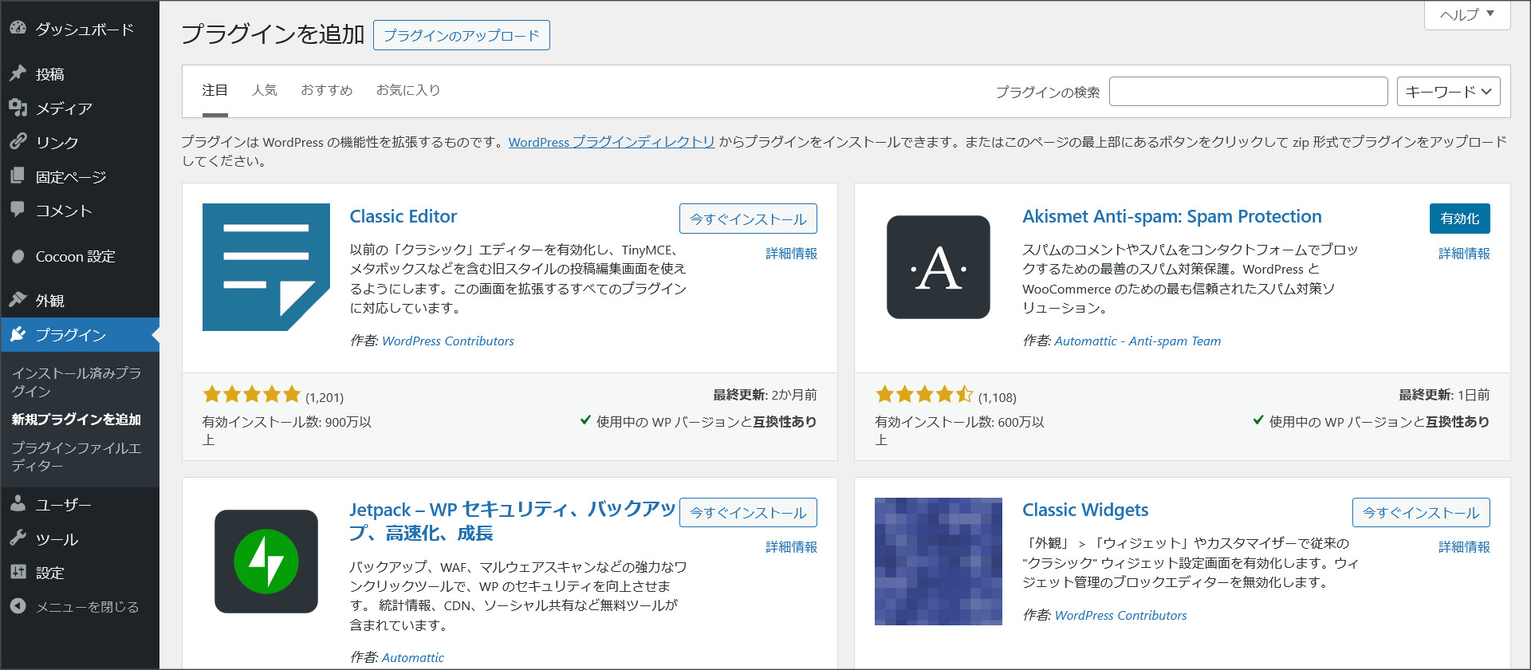Click Classic Editor five-star rating

click(x=252, y=394)
